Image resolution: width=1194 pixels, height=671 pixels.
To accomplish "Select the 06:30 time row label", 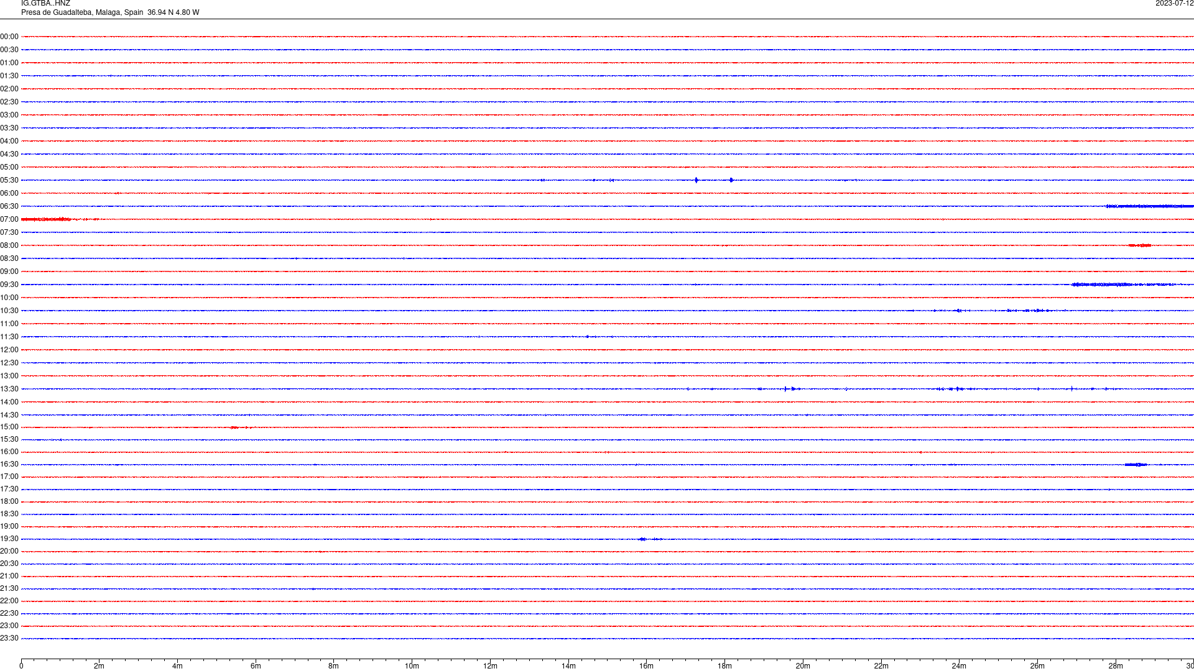I will pos(9,206).
